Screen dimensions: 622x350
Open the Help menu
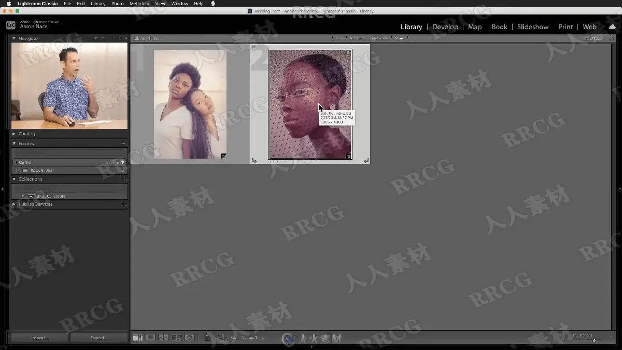(199, 4)
